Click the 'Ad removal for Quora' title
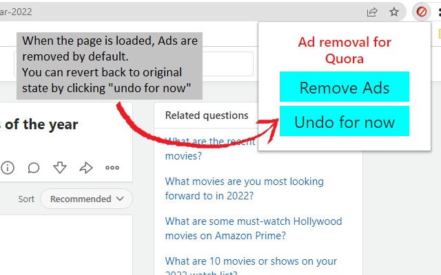 point(345,50)
